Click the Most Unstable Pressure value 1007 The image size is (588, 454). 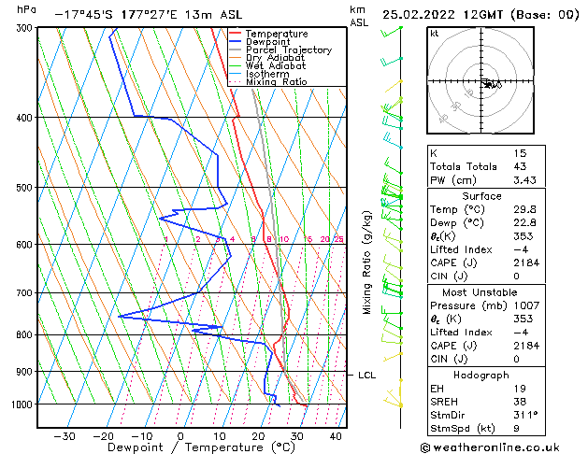click(527, 305)
